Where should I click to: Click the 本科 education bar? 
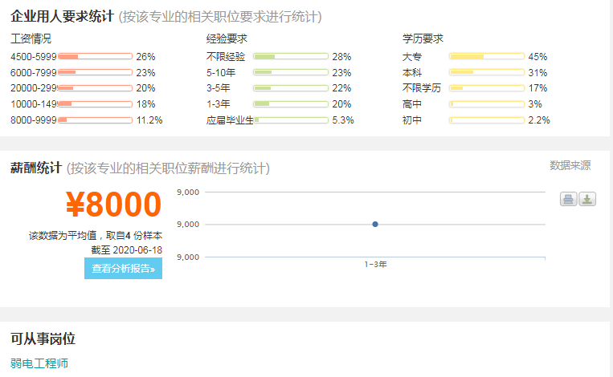tap(487, 72)
